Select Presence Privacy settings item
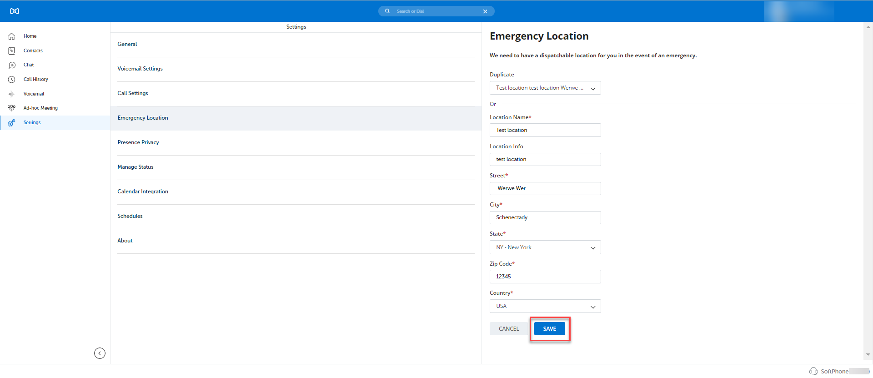 [x=138, y=142]
